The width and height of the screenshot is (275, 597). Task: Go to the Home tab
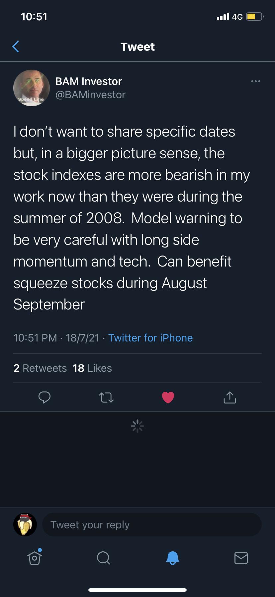(x=35, y=557)
